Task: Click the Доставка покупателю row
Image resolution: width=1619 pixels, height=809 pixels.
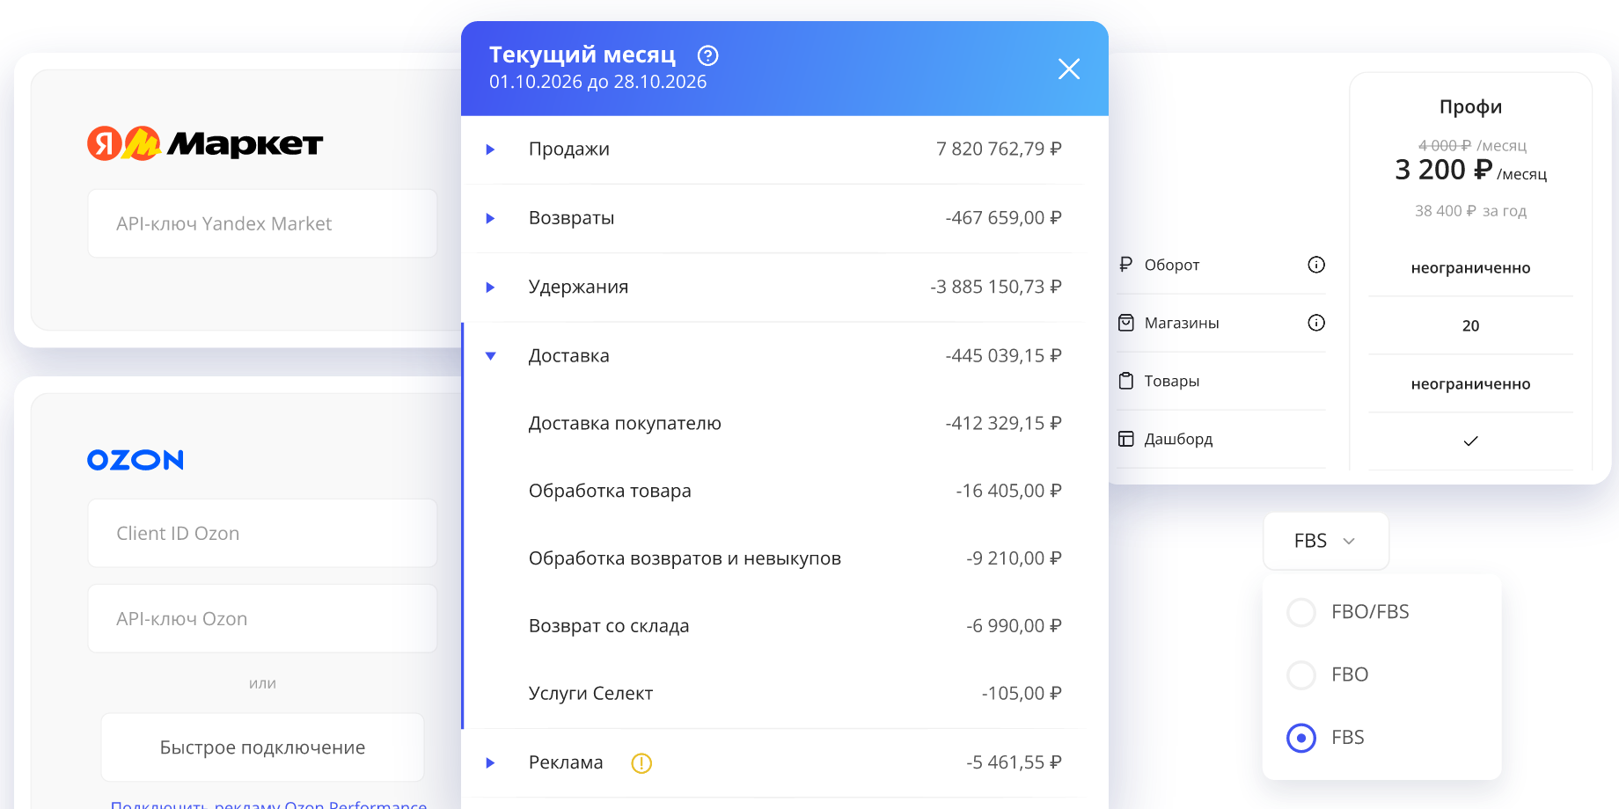Action: (785, 424)
